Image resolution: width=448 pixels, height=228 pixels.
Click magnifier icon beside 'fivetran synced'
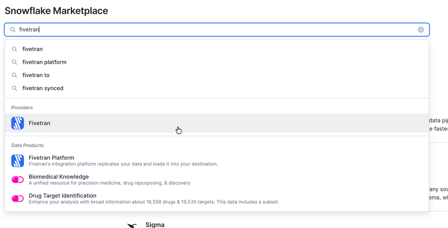[15, 88]
